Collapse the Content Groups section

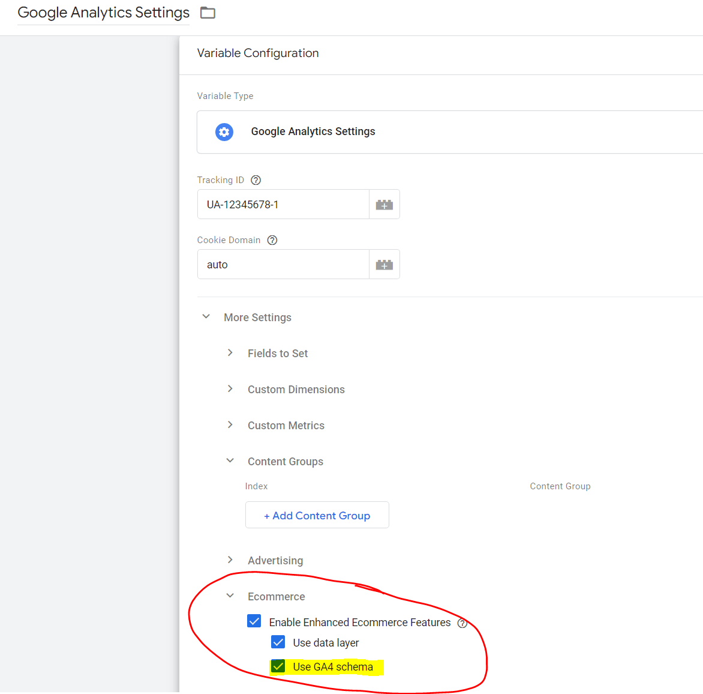tap(230, 461)
